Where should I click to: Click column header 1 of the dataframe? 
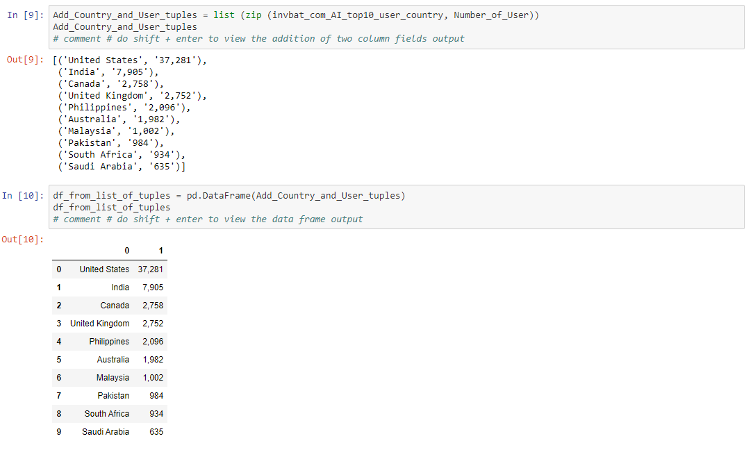point(161,251)
